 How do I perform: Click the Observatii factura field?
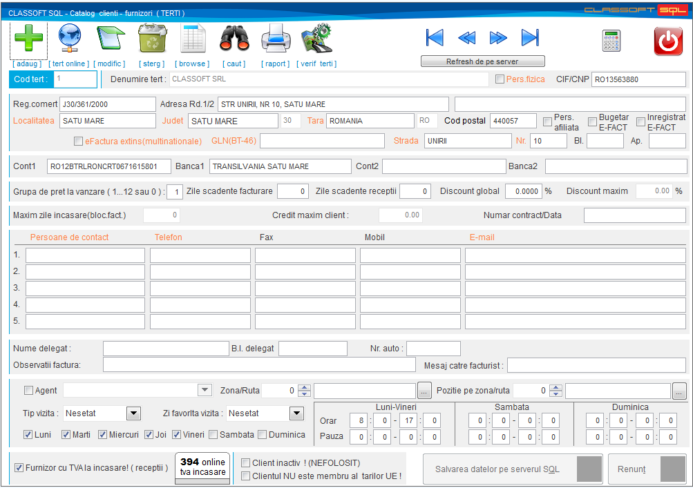tap(259, 364)
